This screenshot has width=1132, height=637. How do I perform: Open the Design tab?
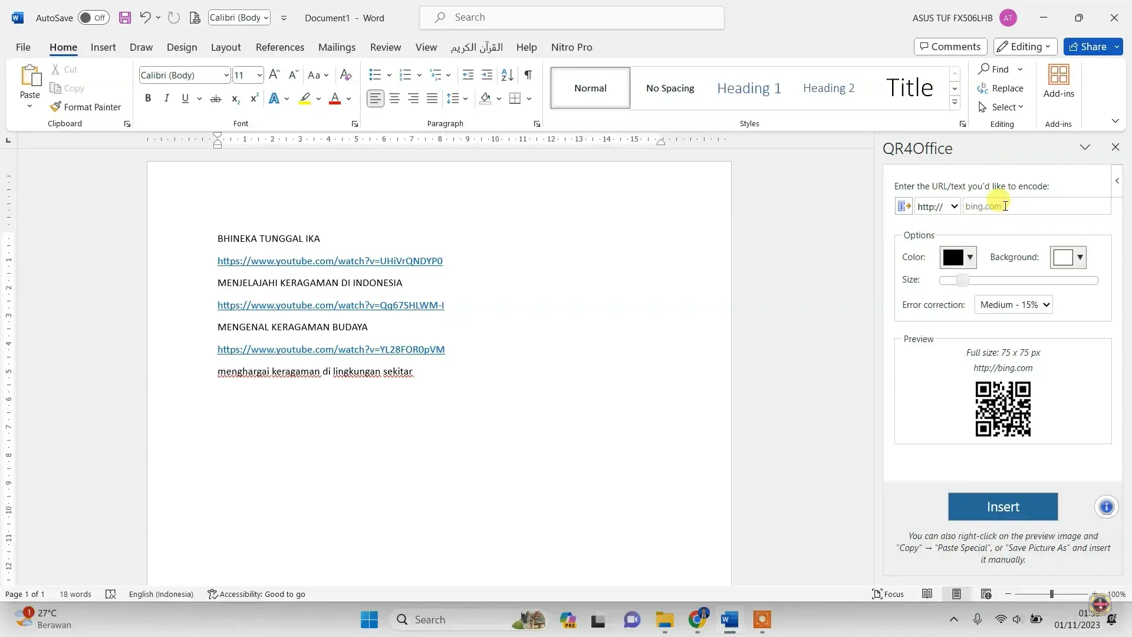coord(182,47)
